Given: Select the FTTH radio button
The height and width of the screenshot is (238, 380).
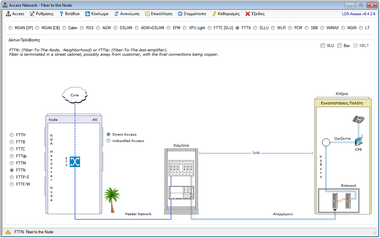Looking at the screenshot, I should (x=12, y=135).
